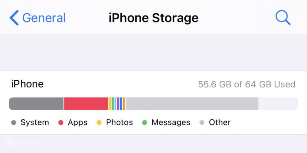Image resolution: width=307 pixels, height=153 pixels.
Task: Select the red Apps bar segment
Action: (x=86, y=104)
